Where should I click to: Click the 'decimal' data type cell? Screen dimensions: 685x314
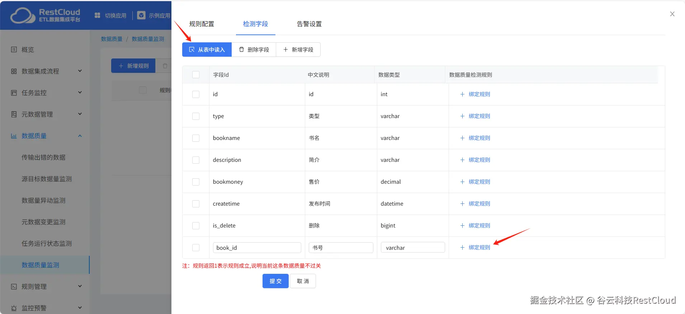413,182
